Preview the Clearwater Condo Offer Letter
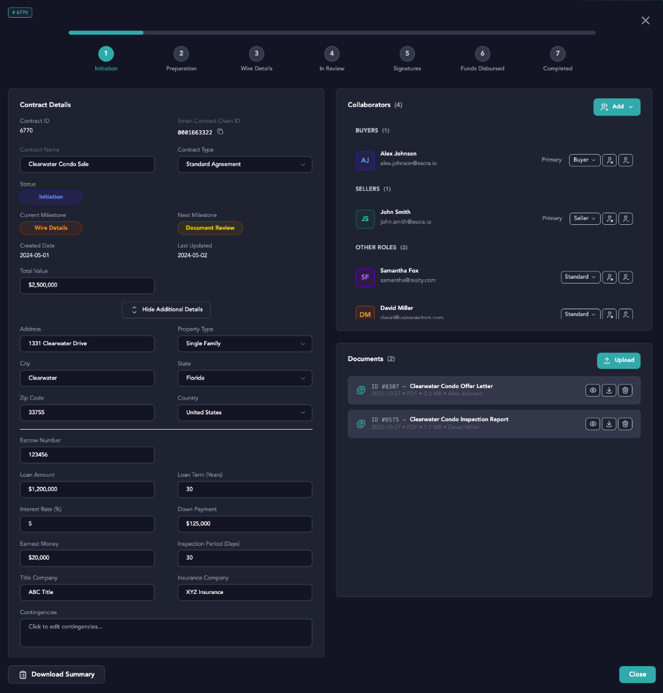 pyautogui.click(x=592, y=391)
